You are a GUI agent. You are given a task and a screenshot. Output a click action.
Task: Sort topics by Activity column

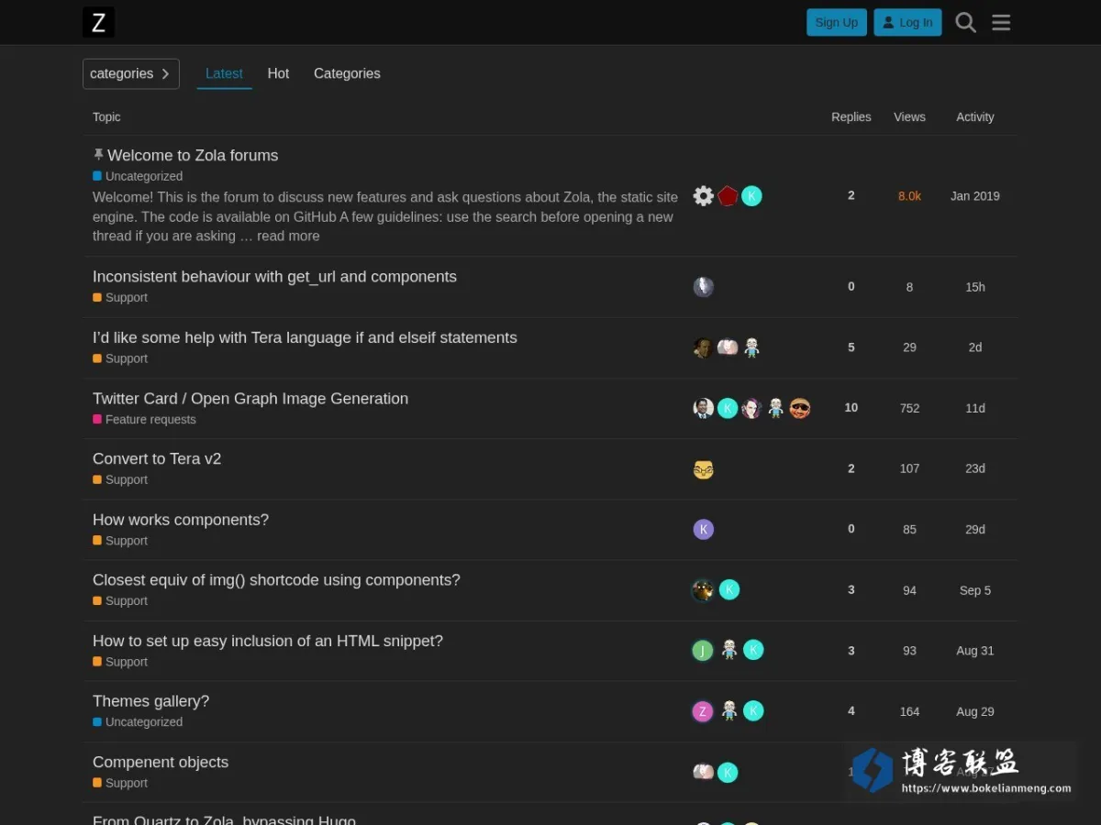pyautogui.click(x=975, y=117)
